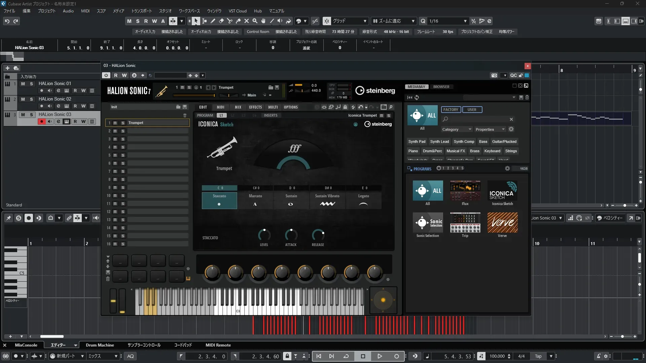The height and width of the screenshot is (363, 646).
Task: Click the USER filter button
Action: (x=472, y=110)
